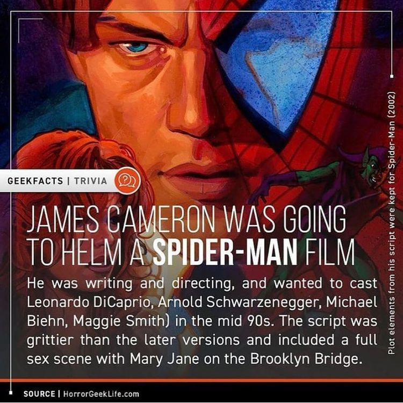The height and width of the screenshot is (403, 403).
Task: Click the small square marker at the bottom left
Action: click(11, 392)
